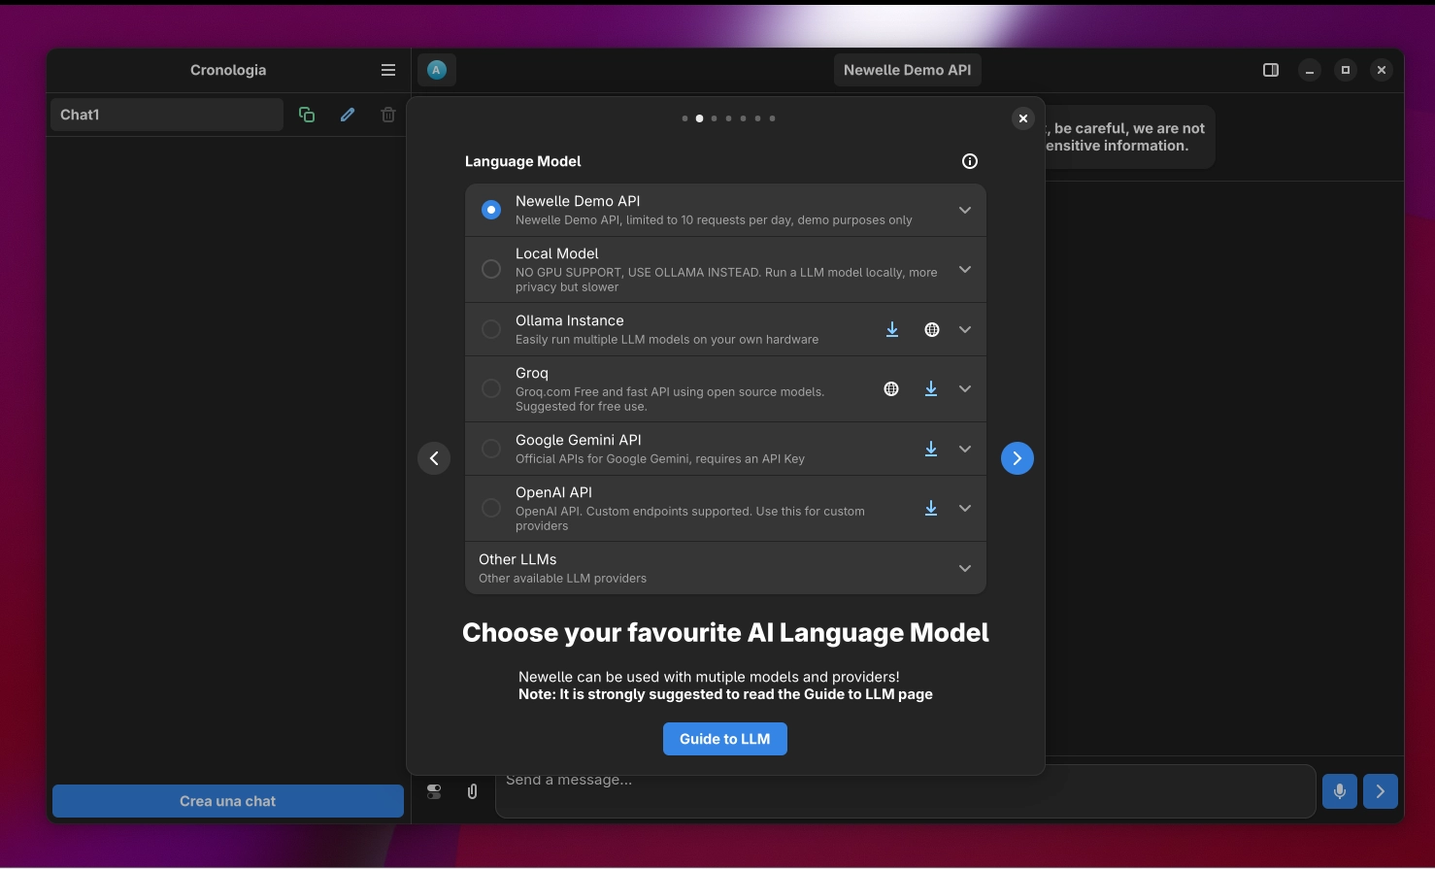The height and width of the screenshot is (869, 1435).
Task: Click the profile avatar icon
Action: [437, 70]
